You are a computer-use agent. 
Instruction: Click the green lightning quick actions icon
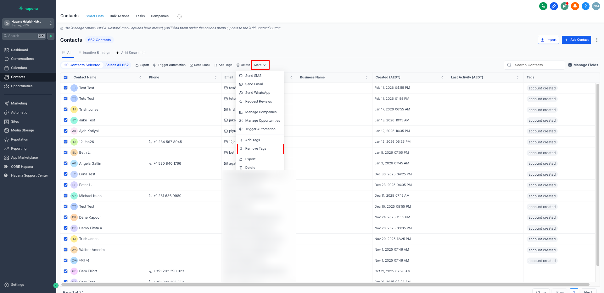(x=51, y=36)
